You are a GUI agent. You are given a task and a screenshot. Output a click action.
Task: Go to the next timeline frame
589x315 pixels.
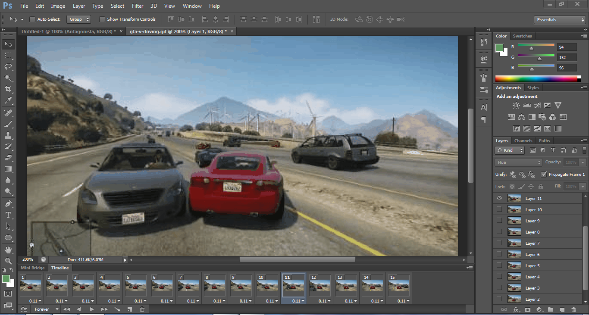tap(104, 309)
